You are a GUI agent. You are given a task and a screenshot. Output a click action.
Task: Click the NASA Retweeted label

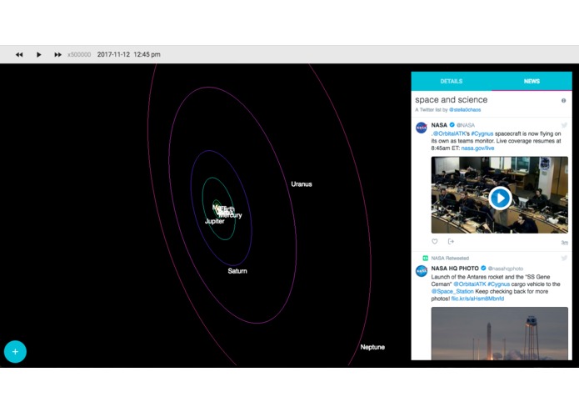click(x=450, y=258)
